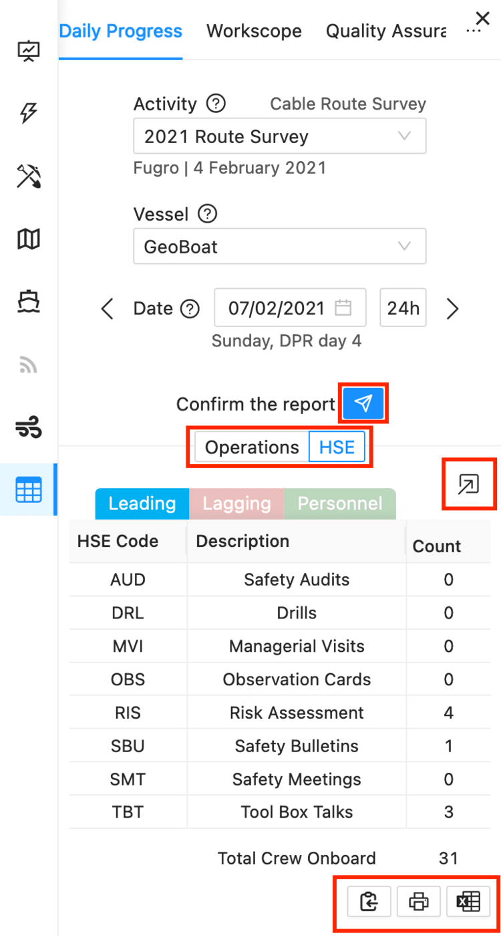Viewport: 501px width, 936px height.
Task: Switch to Operations view
Action: click(252, 447)
